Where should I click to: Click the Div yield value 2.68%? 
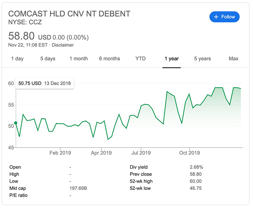tap(196, 167)
